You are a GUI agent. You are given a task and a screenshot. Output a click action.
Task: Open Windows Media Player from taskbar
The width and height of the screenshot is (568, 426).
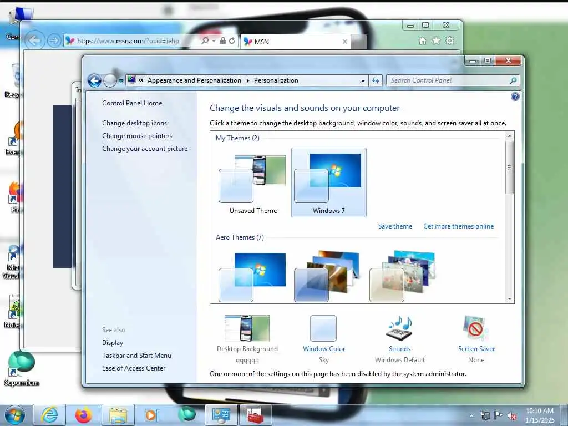pos(152,415)
